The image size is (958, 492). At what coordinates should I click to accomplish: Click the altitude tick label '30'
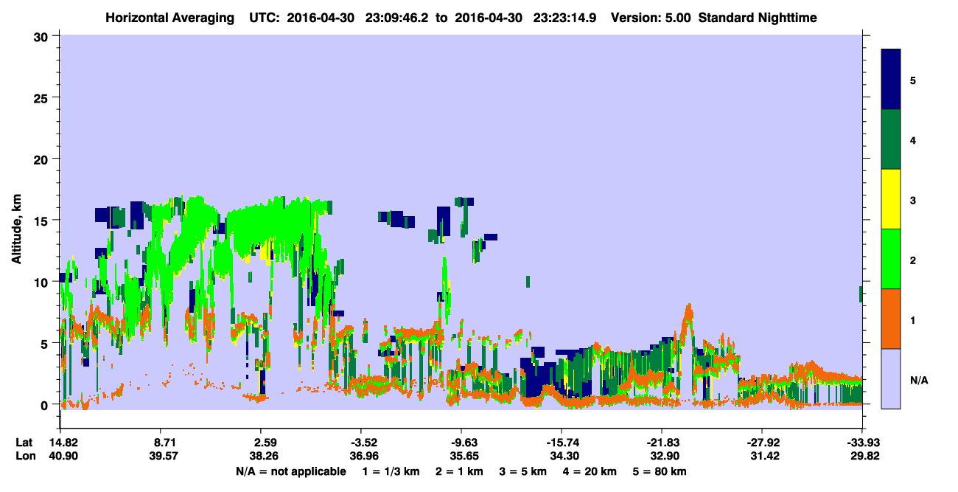click(43, 37)
